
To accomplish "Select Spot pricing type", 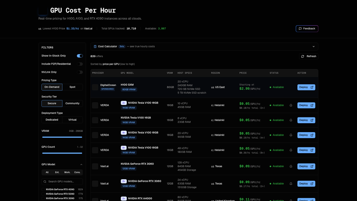I will 72,87.
